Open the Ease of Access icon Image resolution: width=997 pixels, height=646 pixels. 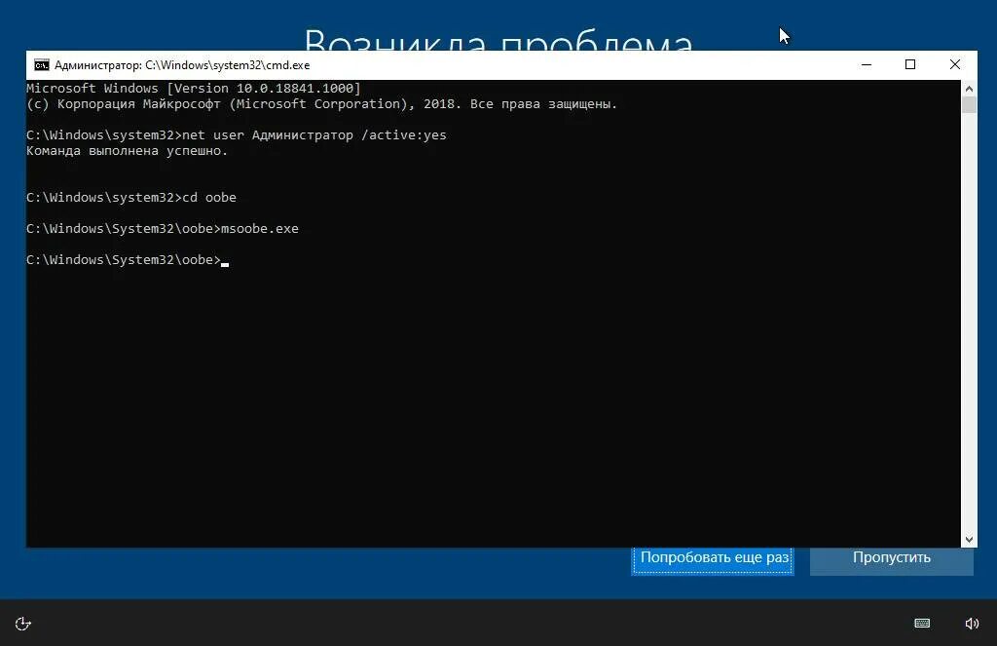pyautogui.click(x=23, y=623)
